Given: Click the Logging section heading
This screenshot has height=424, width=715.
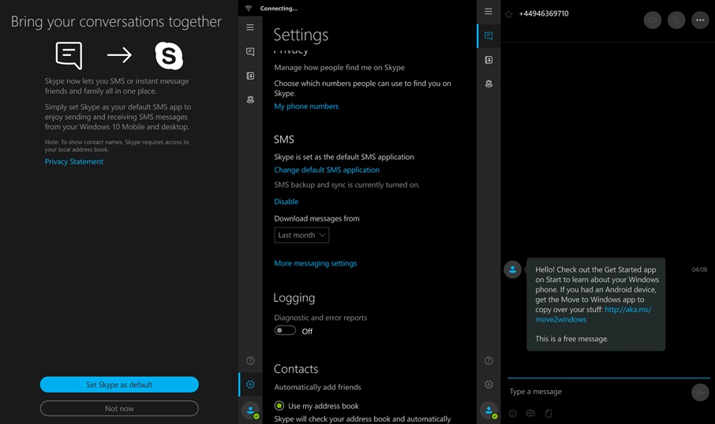Looking at the screenshot, I should click(294, 298).
